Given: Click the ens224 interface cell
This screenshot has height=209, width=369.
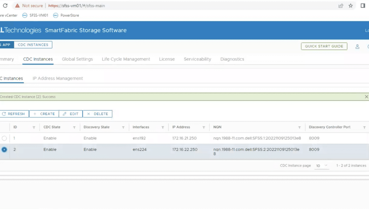Looking at the screenshot, I should (x=139, y=149).
